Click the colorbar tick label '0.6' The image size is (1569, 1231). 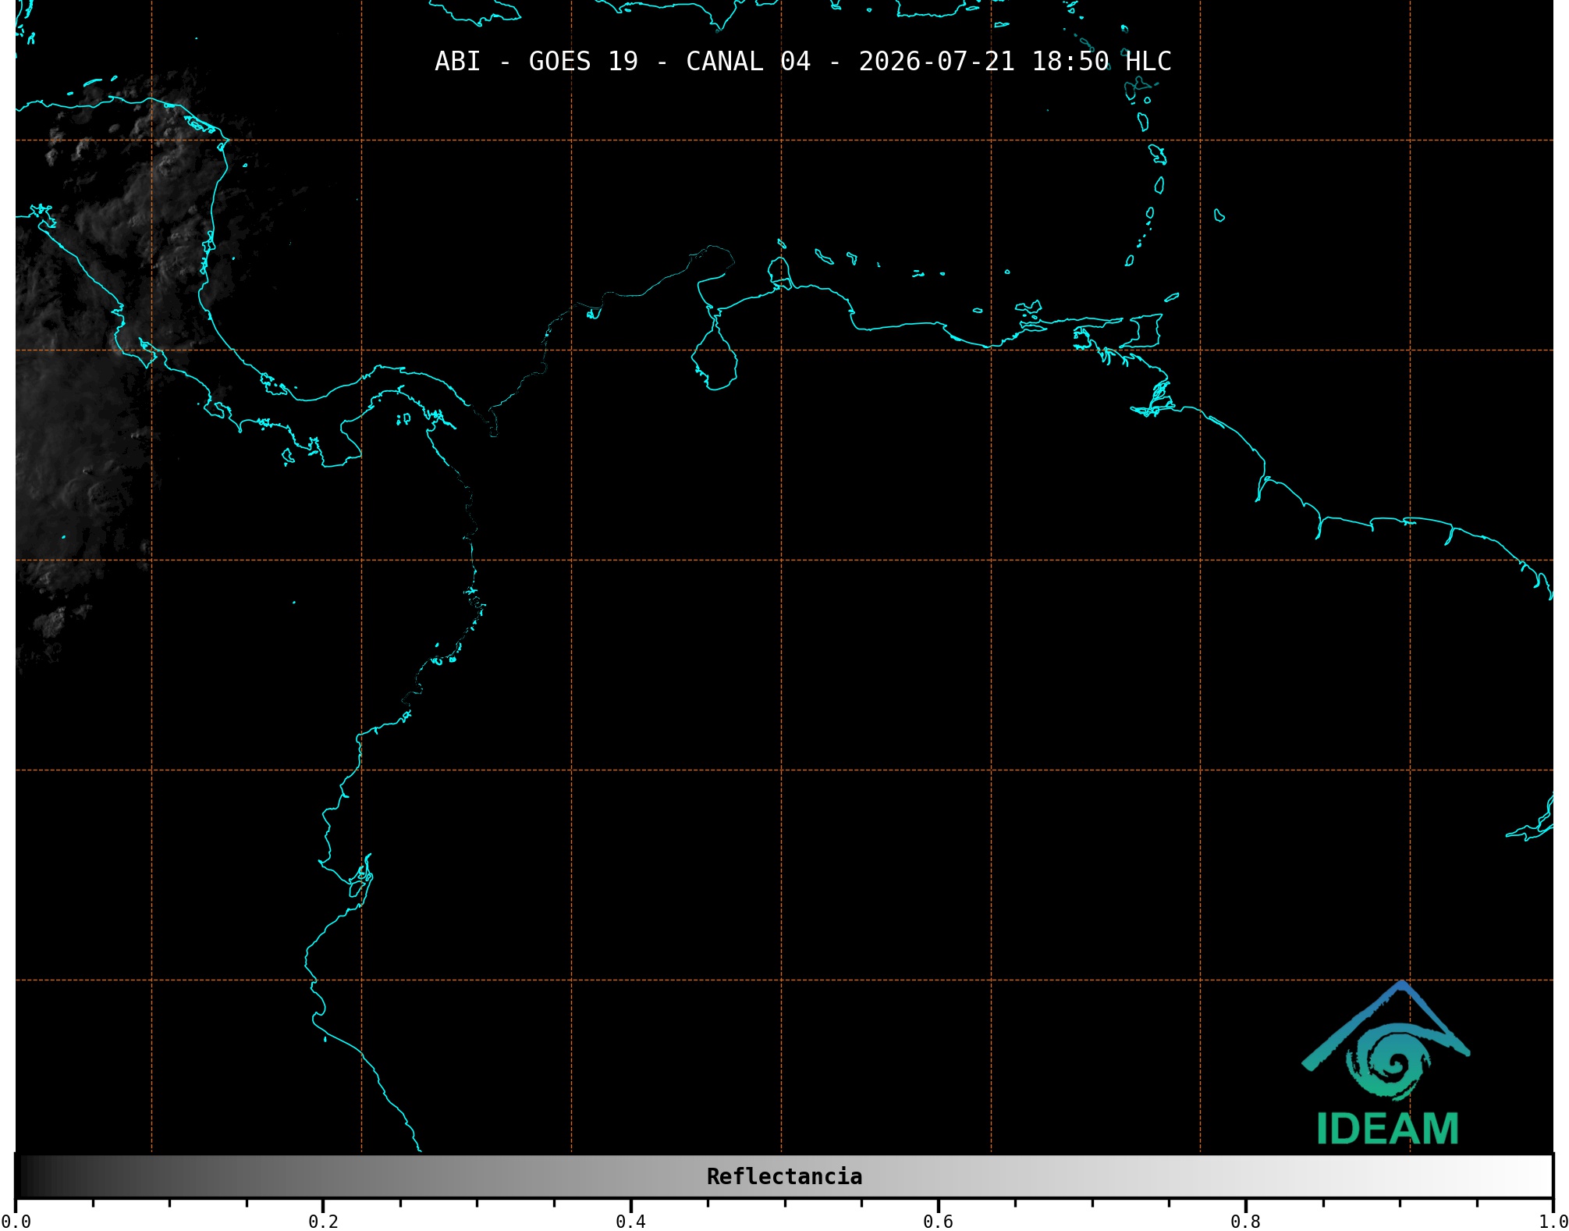[938, 1222]
